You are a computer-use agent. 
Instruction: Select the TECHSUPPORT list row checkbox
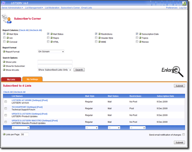(x=6, y=108)
